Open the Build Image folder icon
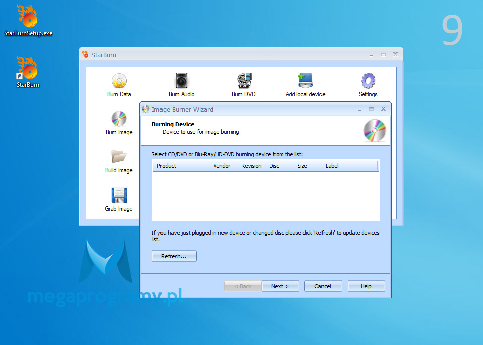 click(119, 161)
